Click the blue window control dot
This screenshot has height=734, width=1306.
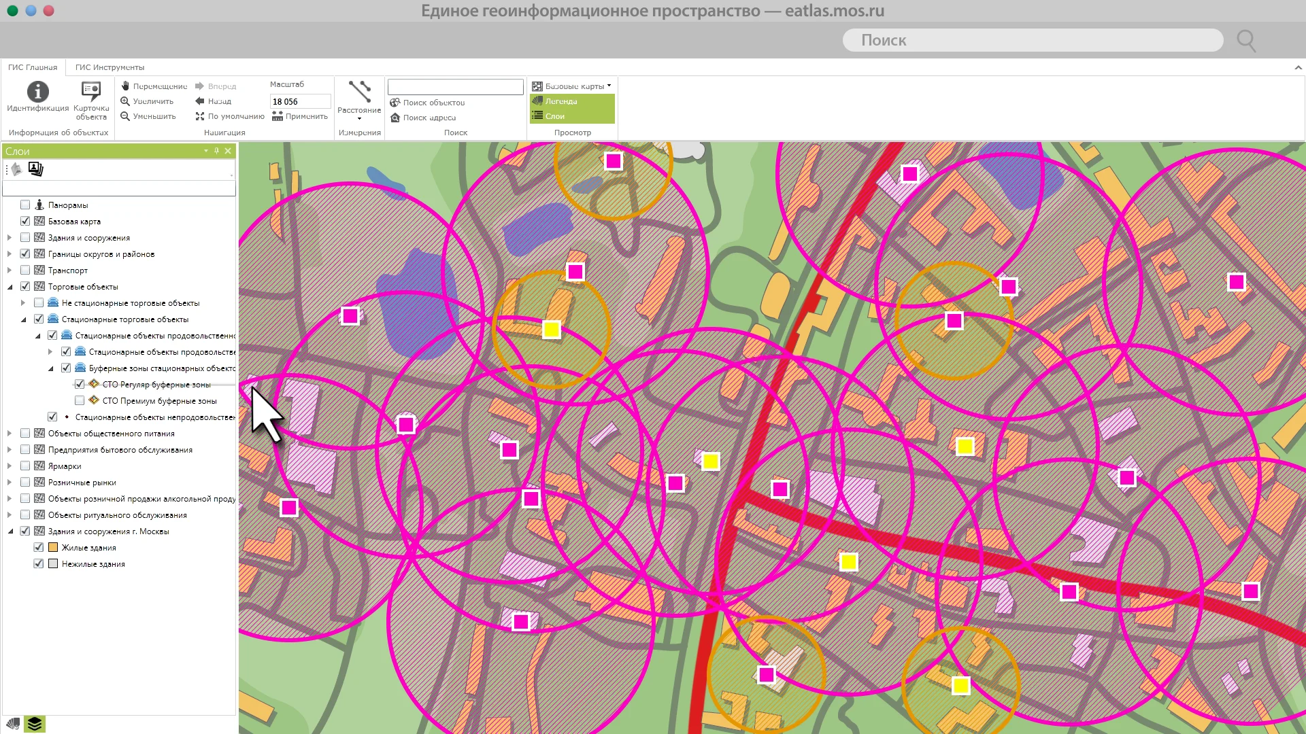(x=31, y=10)
